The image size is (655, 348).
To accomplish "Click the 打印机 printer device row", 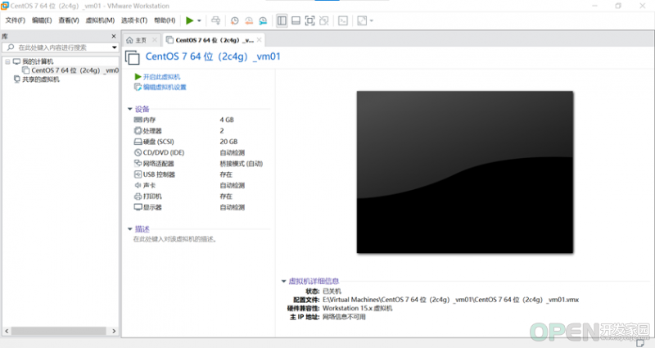I will tap(201, 197).
